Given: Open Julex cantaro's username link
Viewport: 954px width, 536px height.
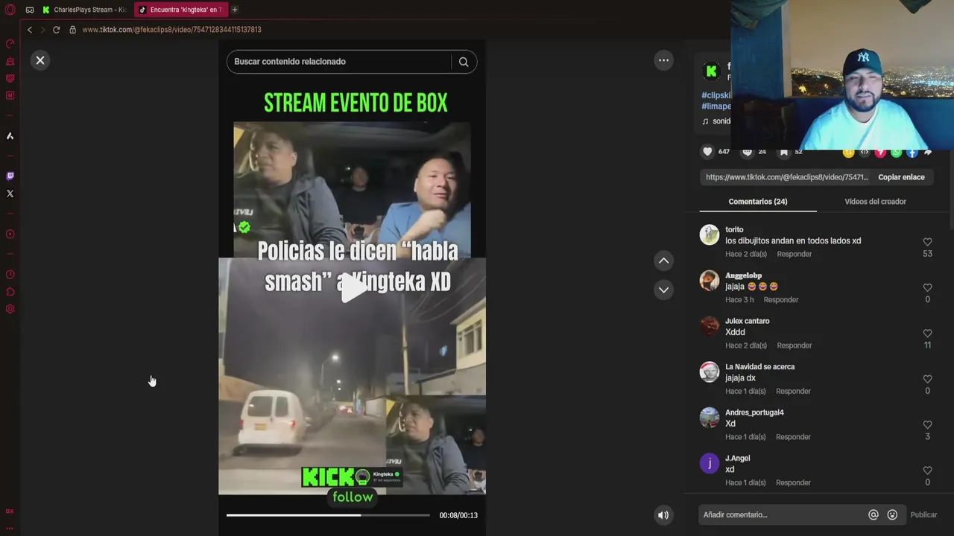Looking at the screenshot, I should 748,321.
